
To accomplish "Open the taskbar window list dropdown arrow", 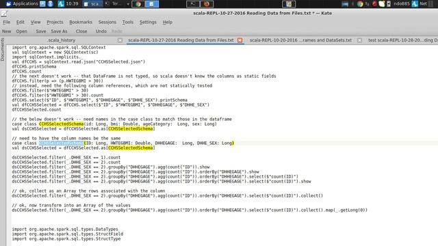I will [x=128, y=4].
